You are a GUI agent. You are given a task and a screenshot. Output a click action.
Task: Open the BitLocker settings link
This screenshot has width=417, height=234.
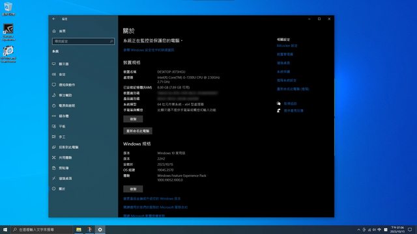pos(287,45)
